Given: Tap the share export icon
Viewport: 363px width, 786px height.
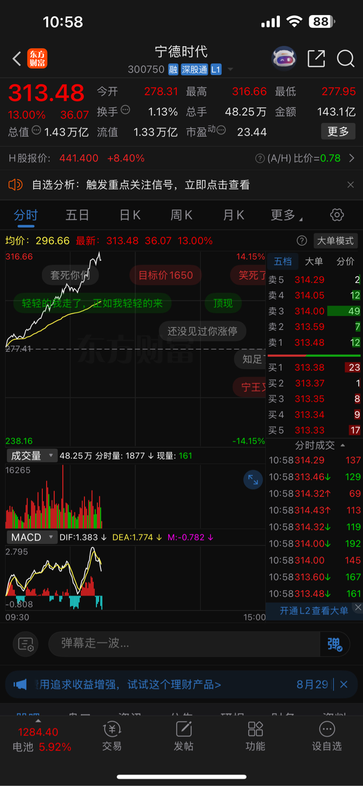Looking at the screenshot, I should point(316,59).
